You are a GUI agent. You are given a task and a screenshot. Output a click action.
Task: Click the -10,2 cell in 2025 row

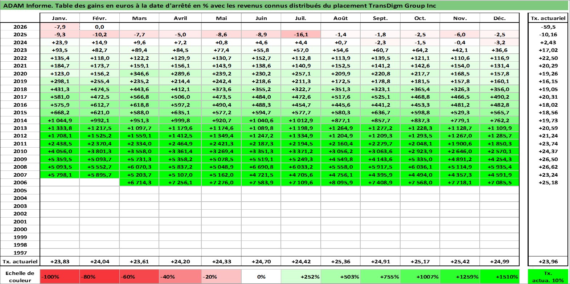point(99,34)
